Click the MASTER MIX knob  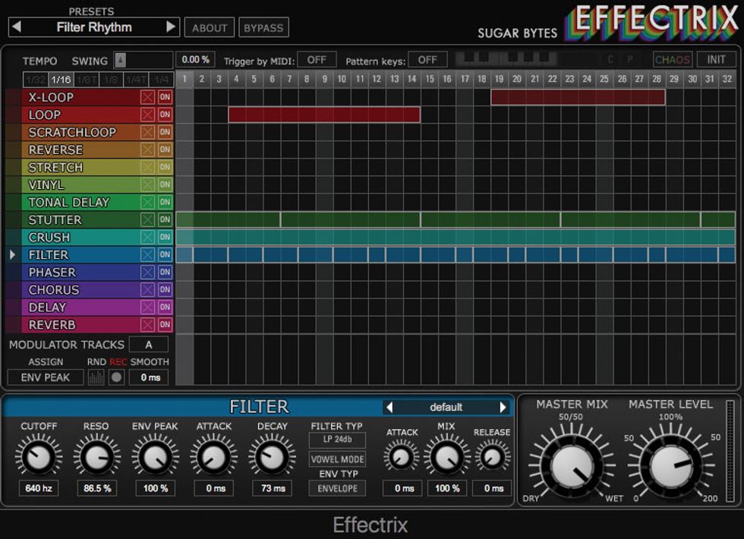(572, 466)
